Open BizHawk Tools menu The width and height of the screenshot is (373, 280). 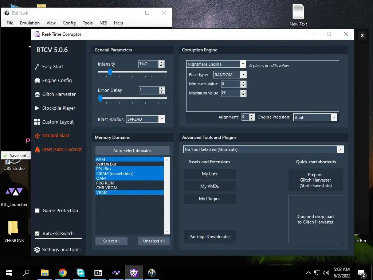click(x=87, y=23)
